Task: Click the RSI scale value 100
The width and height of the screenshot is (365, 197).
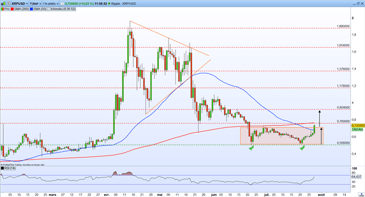Action: [x=354, y=169]
